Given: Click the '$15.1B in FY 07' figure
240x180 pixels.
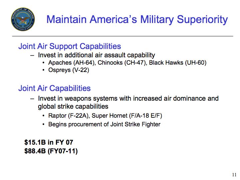Looking at the screenshot, I should click(49, 142).
